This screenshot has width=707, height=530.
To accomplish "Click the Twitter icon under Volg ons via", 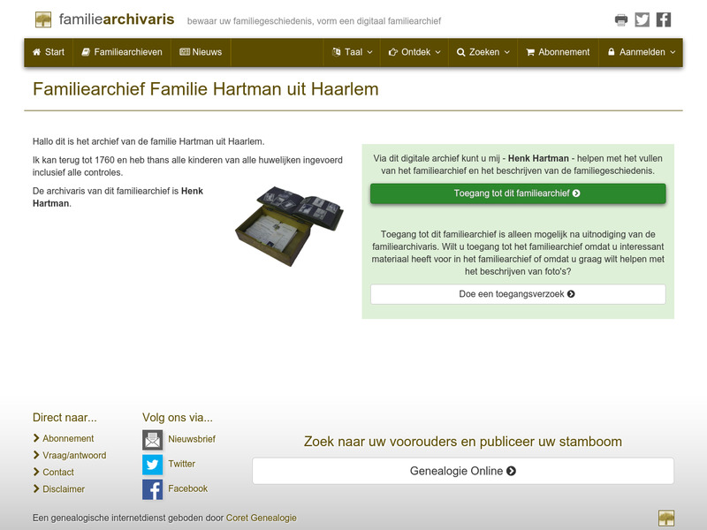I will (x=152, y=463).
